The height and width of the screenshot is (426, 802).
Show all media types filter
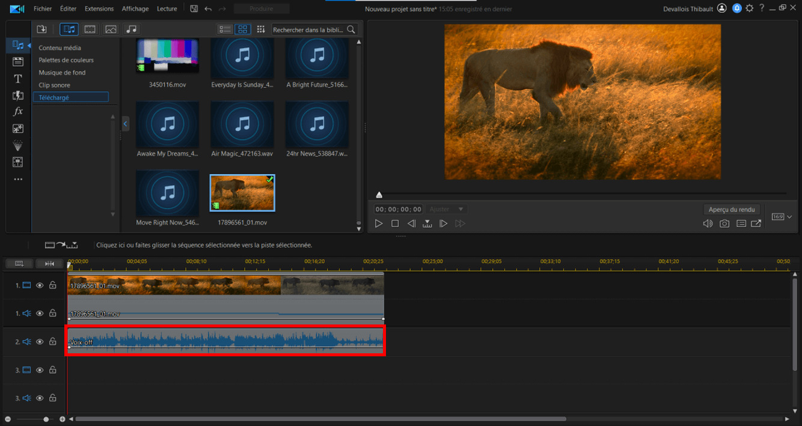[x=69, y=29]
